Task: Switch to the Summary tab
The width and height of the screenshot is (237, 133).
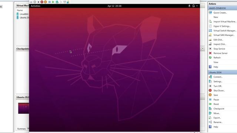Action: pos(21,129)
